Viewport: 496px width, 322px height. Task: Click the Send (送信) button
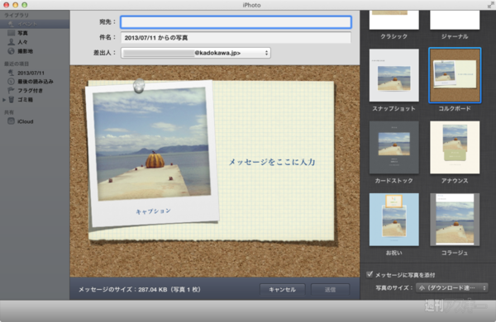pos(330,290)
